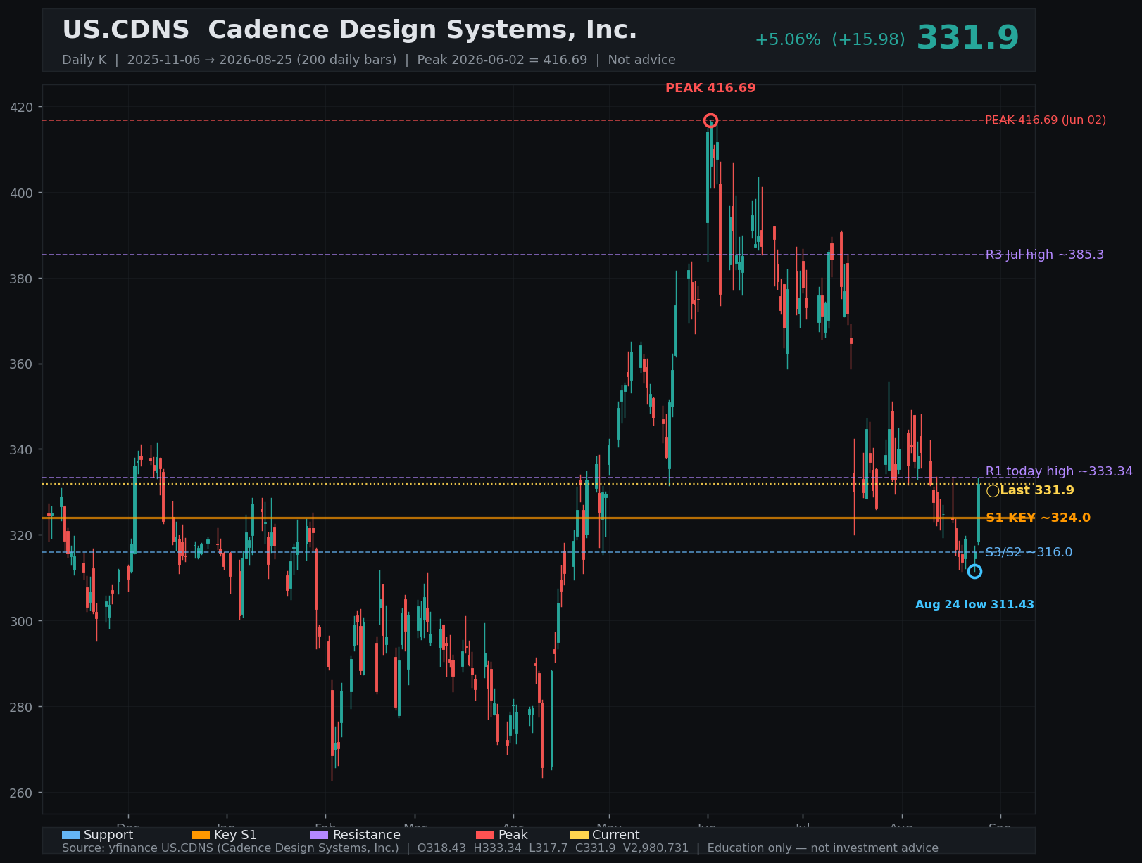Click the 320 y-axis tick label

point(22,535)
